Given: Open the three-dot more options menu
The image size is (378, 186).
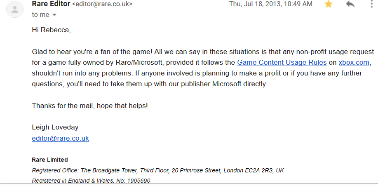Looking at the screenshot, I should (x=372, y=4).
